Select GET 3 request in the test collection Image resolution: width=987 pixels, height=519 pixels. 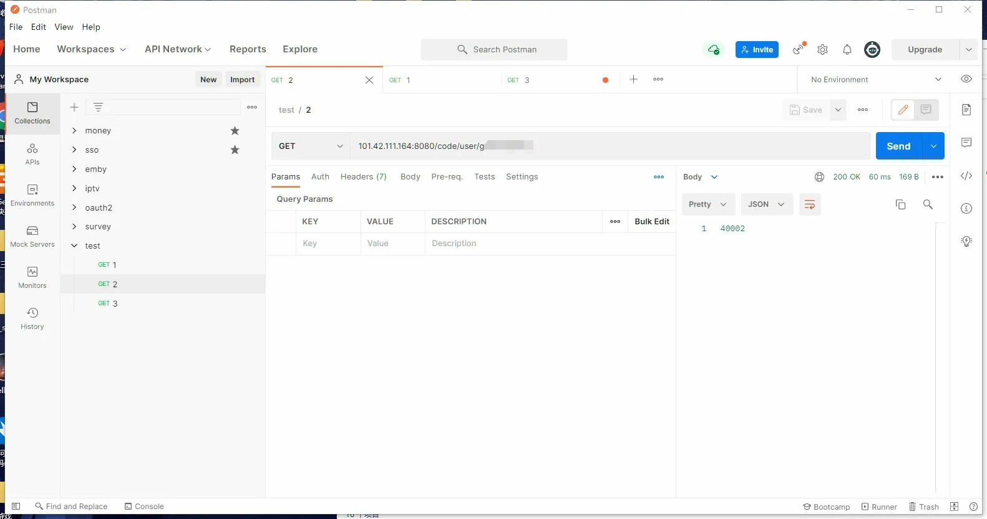click(x=108, y=303)
